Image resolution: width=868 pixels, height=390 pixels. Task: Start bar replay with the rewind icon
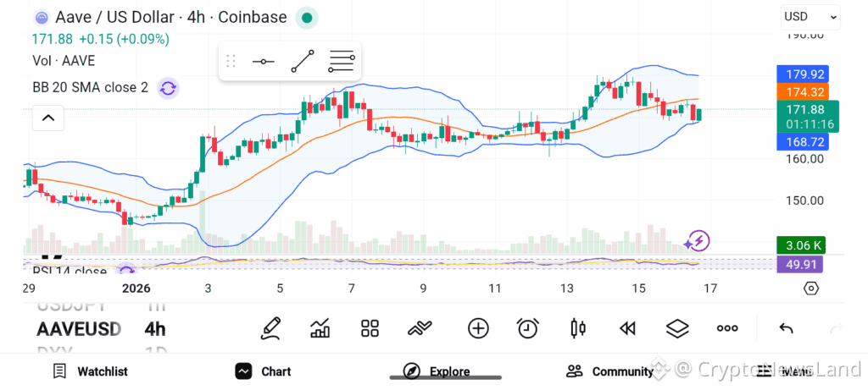click(627, 328)
